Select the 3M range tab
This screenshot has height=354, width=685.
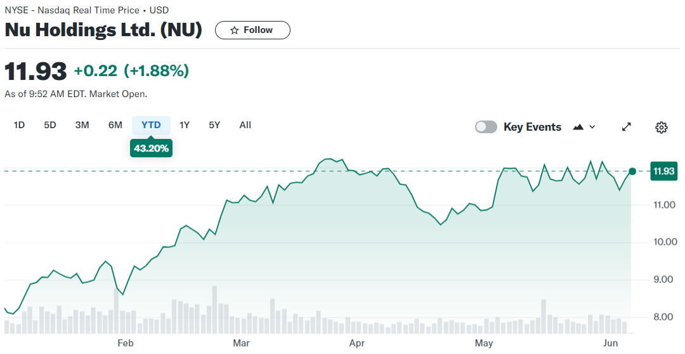click(x=82, y=125)
